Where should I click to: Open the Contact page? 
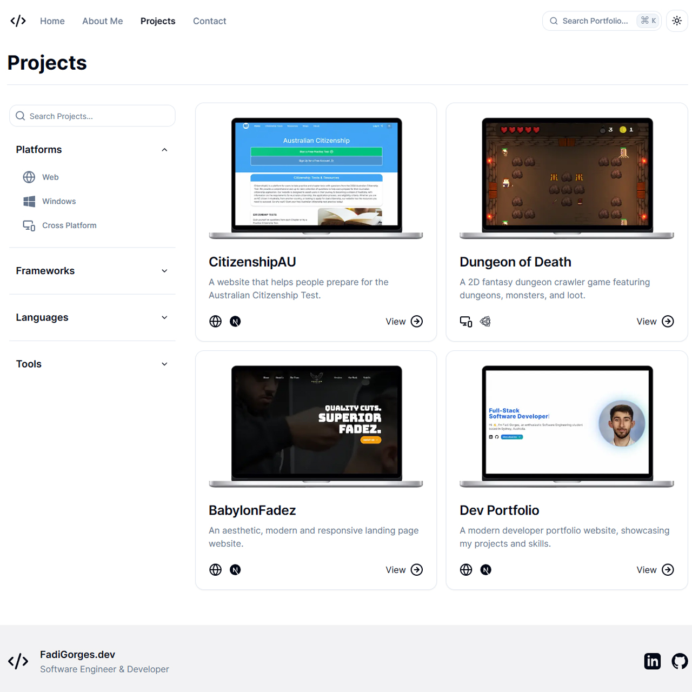(210, 21)
